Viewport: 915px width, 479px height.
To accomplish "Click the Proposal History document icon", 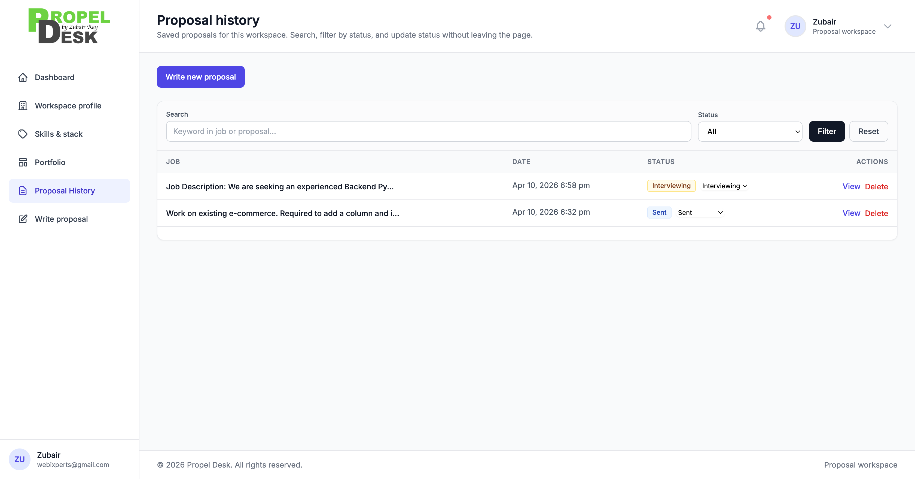I will tap(23, 191).
